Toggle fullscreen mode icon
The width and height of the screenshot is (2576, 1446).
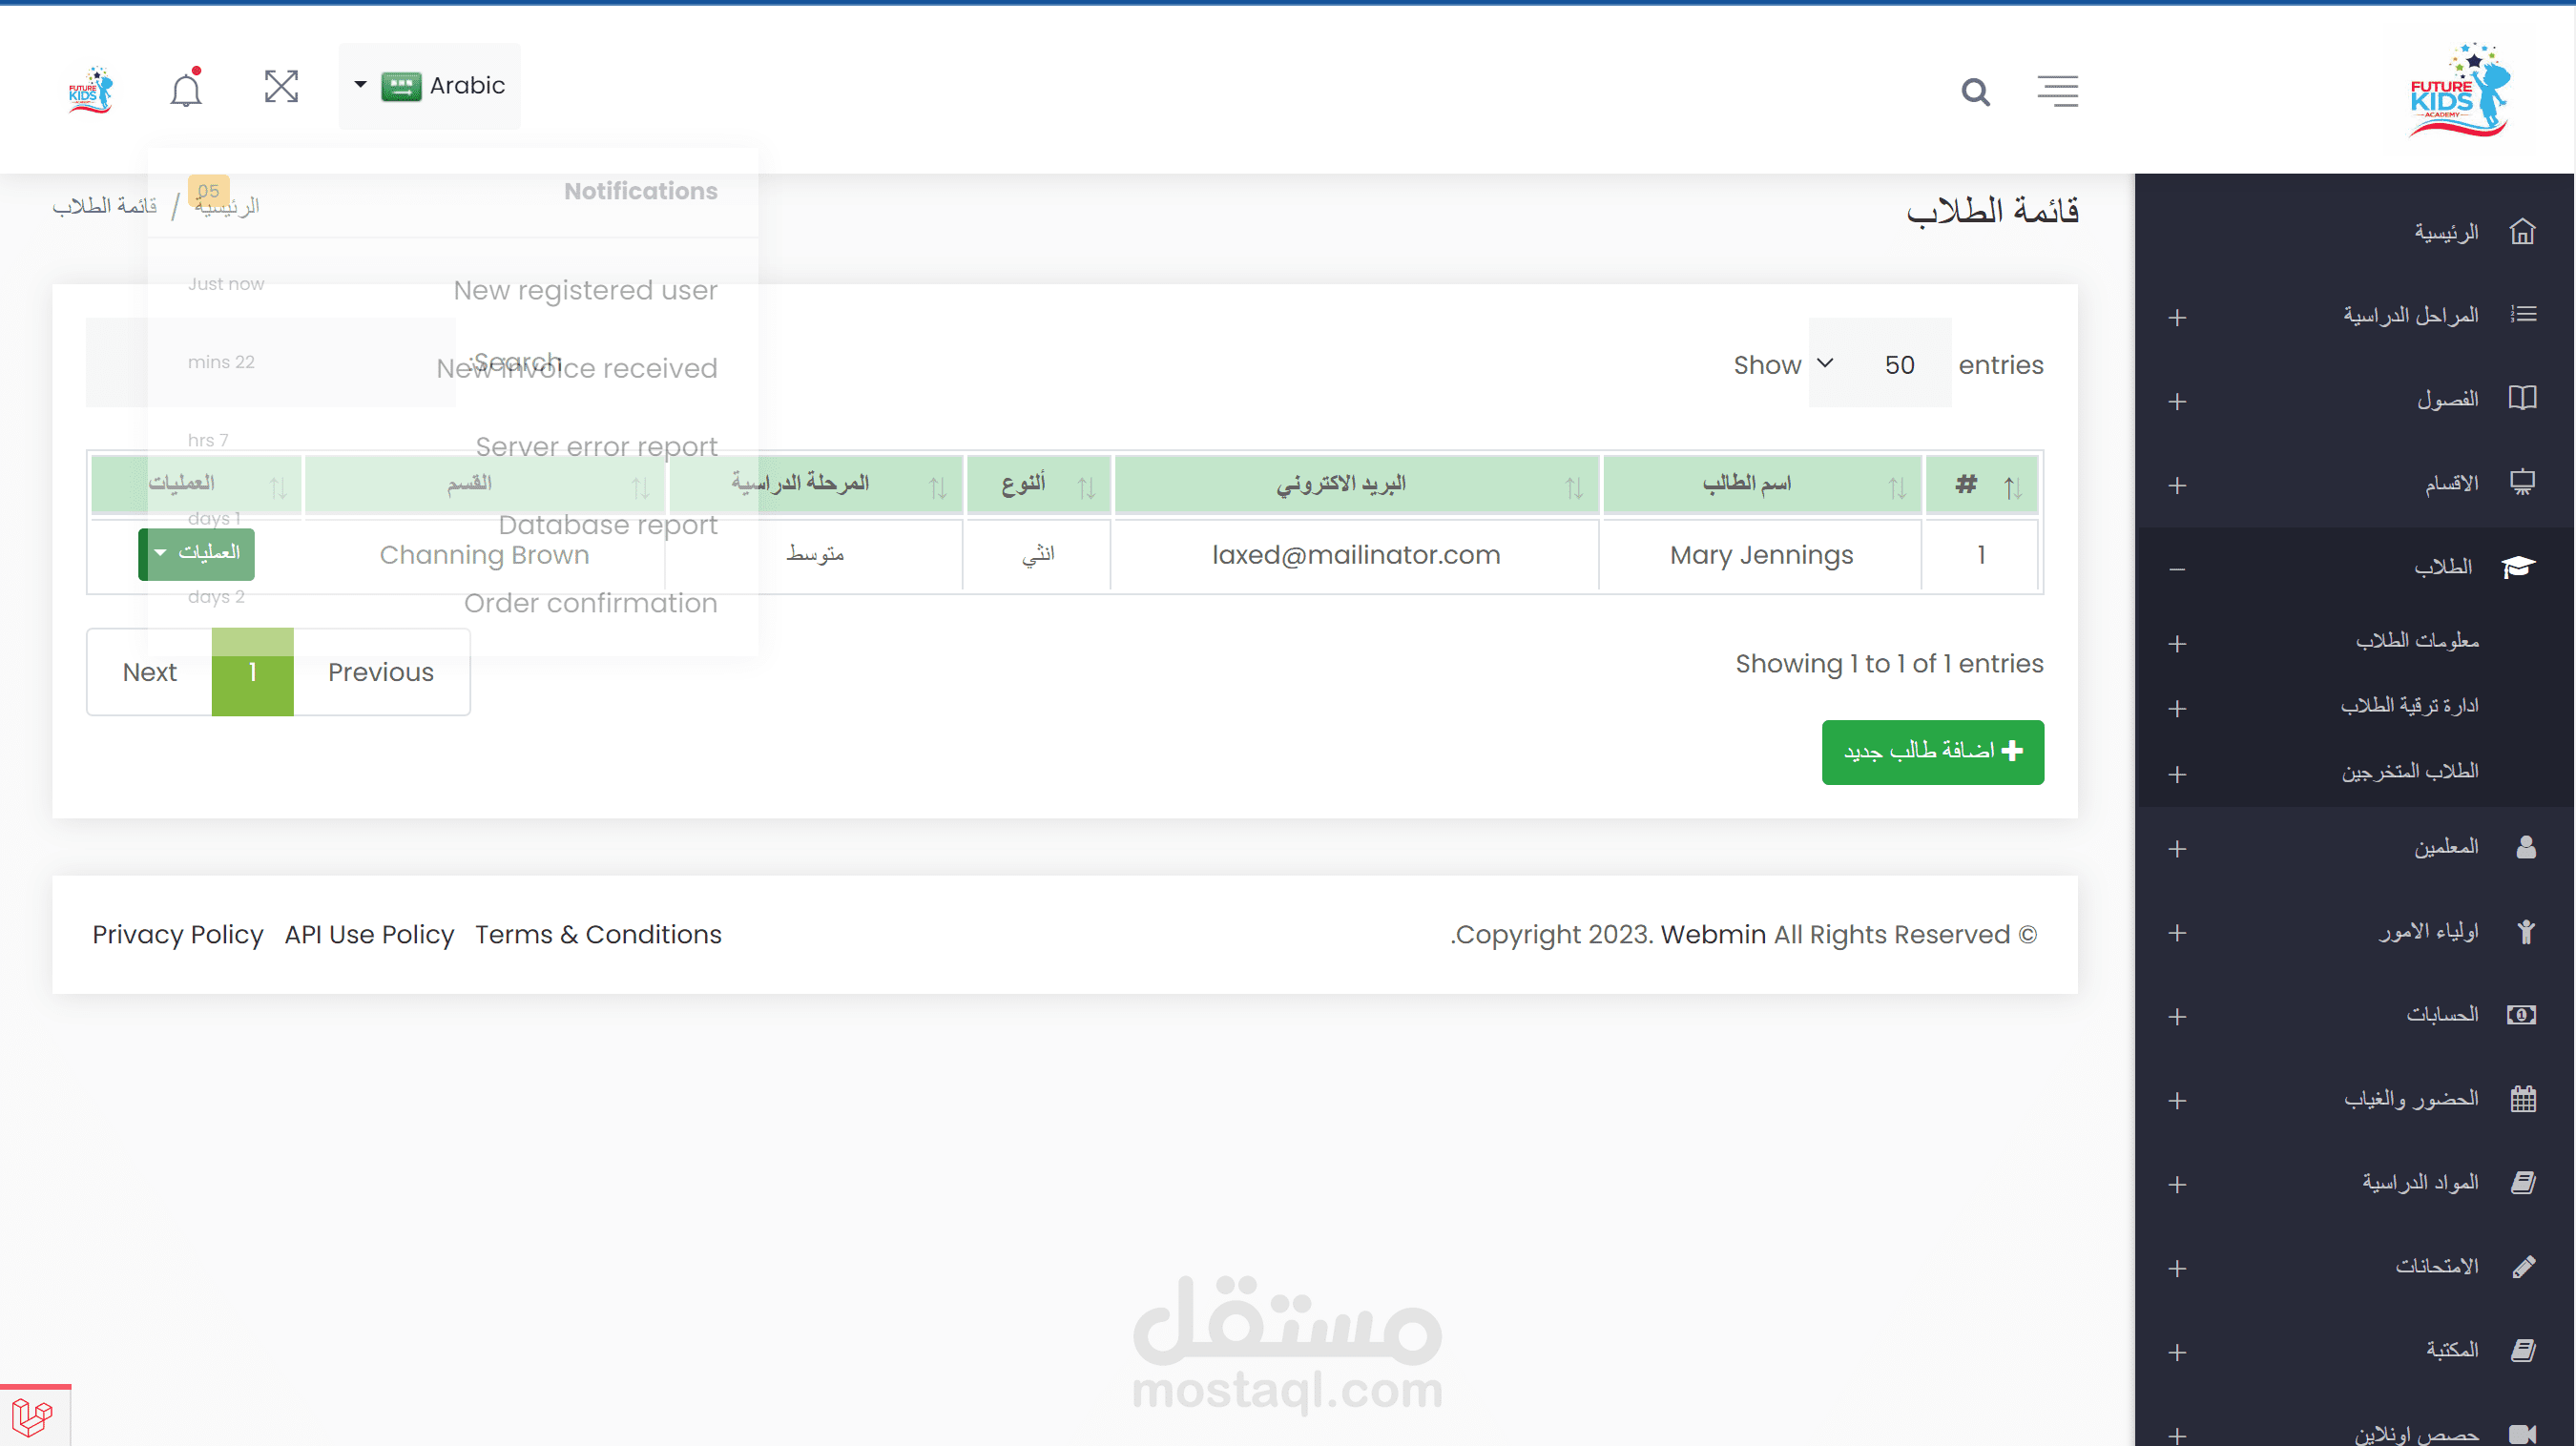click(x=282, y=87)
